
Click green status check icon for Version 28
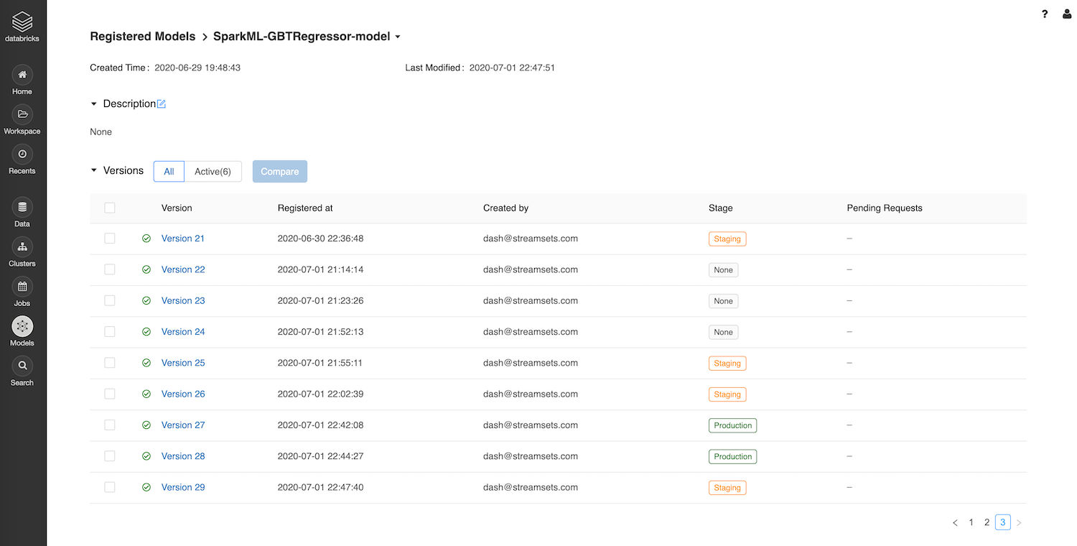[146, 456]
